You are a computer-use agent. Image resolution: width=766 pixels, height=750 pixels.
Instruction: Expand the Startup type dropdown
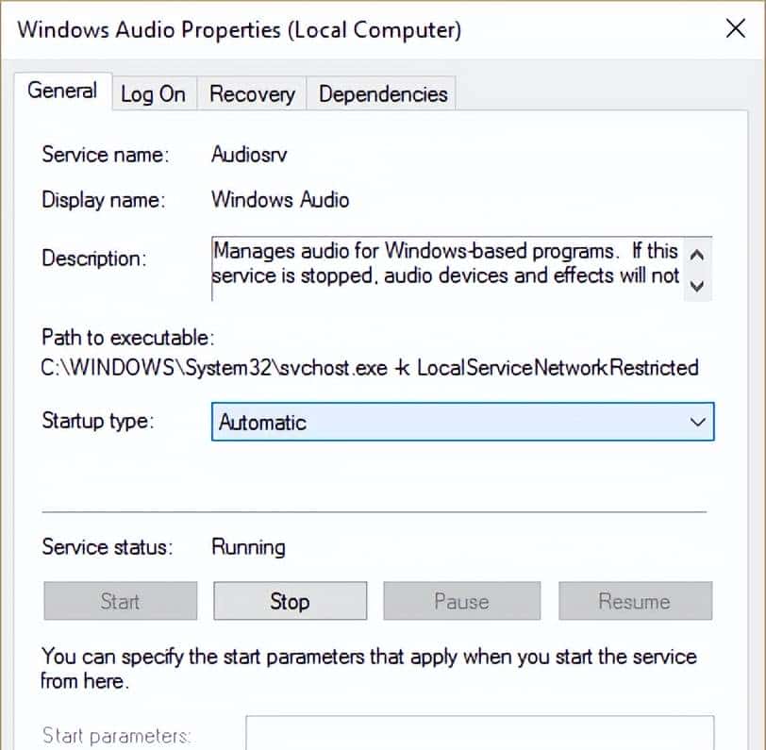(462, 423)
